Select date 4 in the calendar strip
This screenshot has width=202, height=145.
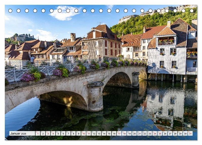53,133
